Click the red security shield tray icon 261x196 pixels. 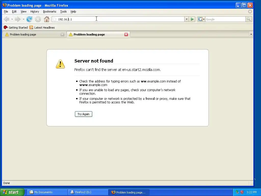[x=242, y=192]
